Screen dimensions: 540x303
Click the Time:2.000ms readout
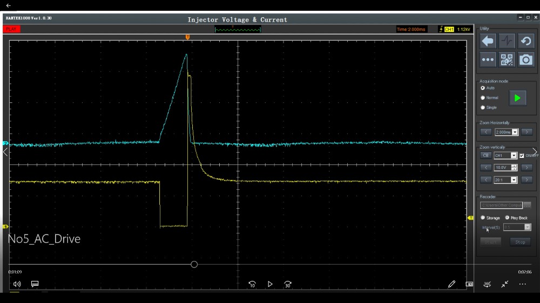click(411, 30)
